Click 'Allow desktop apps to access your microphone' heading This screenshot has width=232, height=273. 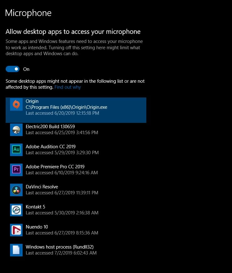(x=73, y=32)
